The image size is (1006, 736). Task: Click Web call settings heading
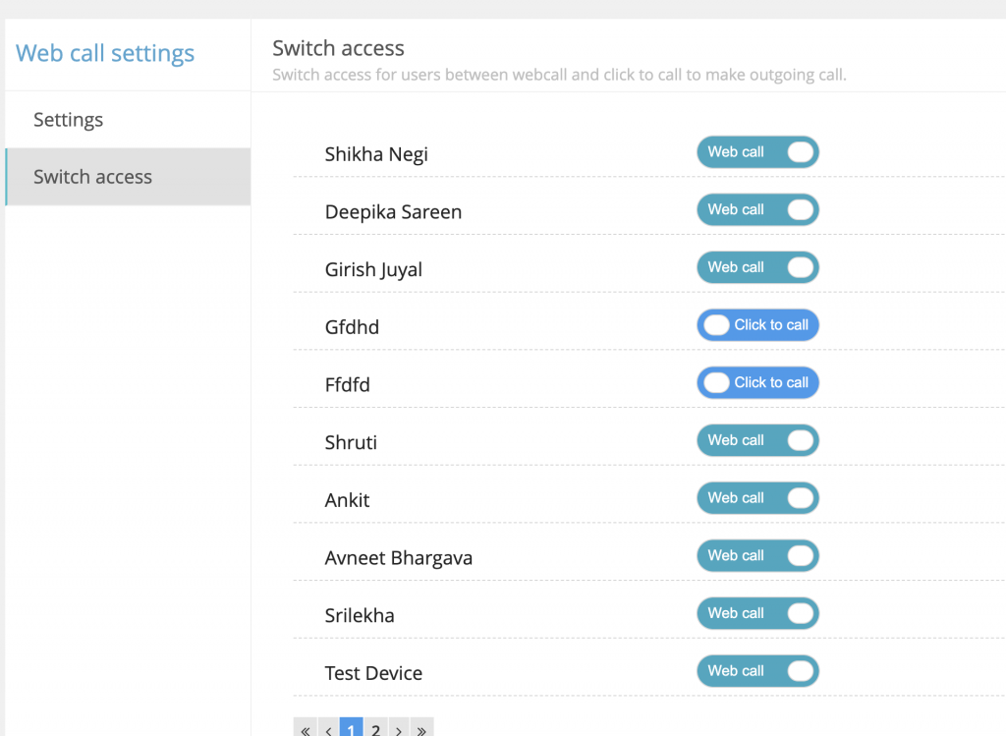coord(104,53)
